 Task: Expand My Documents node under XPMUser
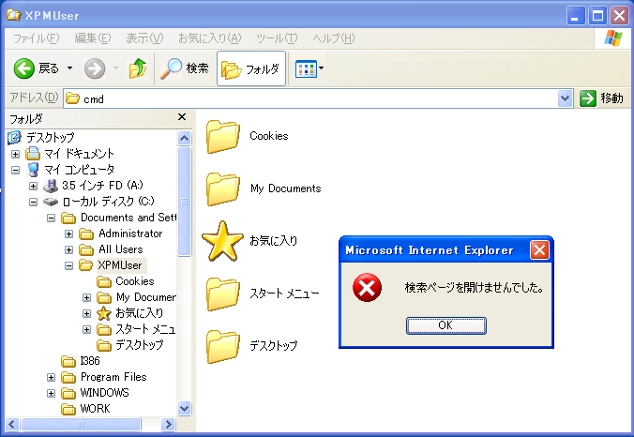click(86, 298)
